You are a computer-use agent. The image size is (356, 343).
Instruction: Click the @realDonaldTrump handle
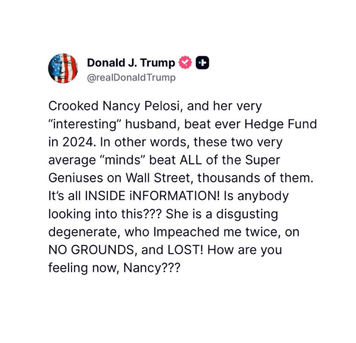131,77
